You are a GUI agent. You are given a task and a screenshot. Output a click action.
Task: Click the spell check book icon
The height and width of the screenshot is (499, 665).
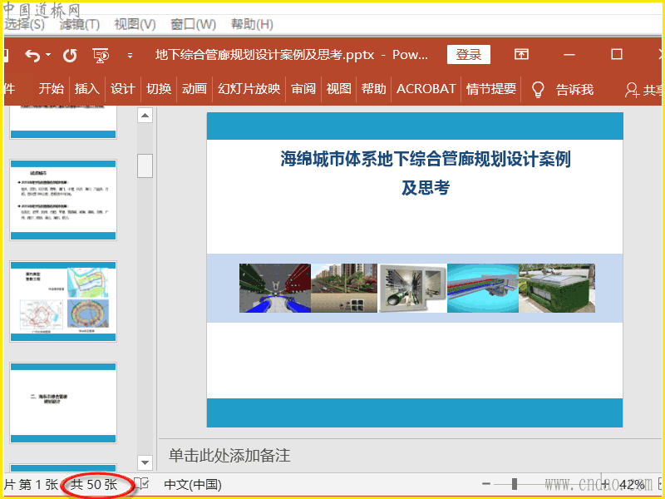point(141,484)
